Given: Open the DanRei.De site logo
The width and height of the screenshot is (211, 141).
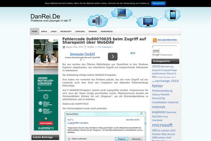Looking at the screenshot, I should coord(51,18).
